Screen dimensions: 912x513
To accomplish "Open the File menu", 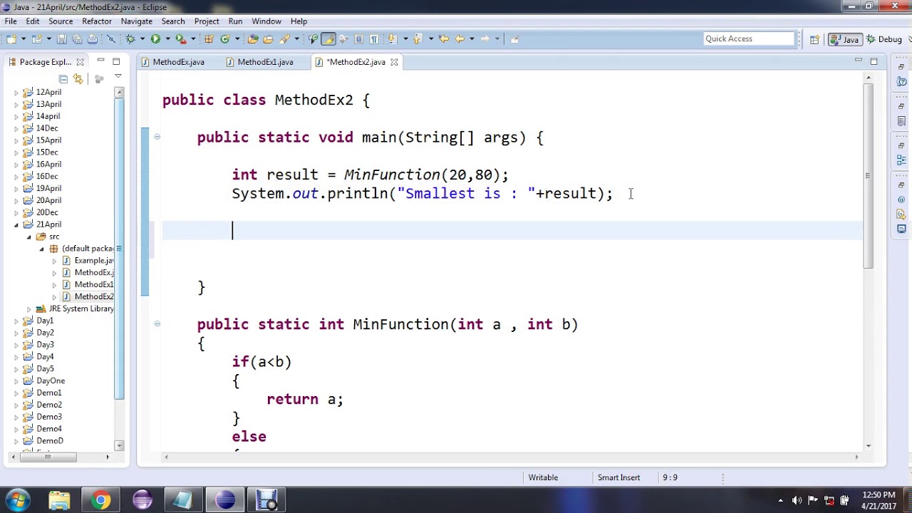I will click(11, 21).
